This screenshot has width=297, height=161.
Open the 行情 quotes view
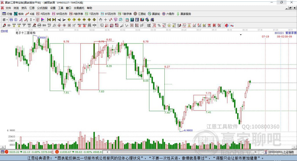pos(7,14)
